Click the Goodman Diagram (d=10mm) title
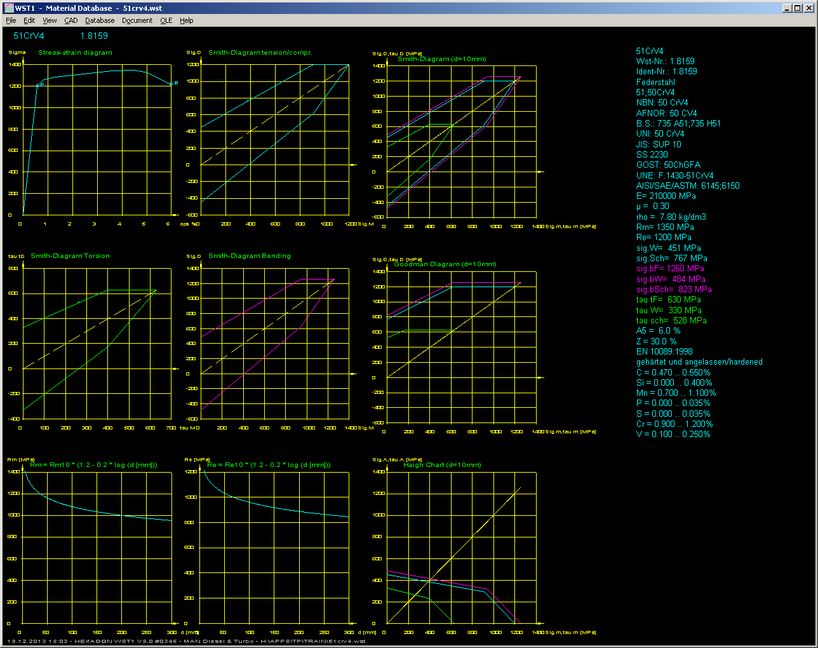This screenshot has height=648, width=818. [x=445, y=264]
